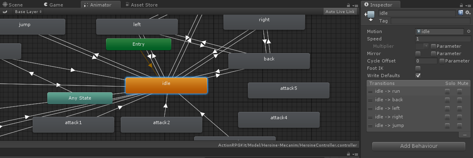Enable Mute for idle -> run
Image resolution: width=473 pixels, height=158 pixels.
460,91
